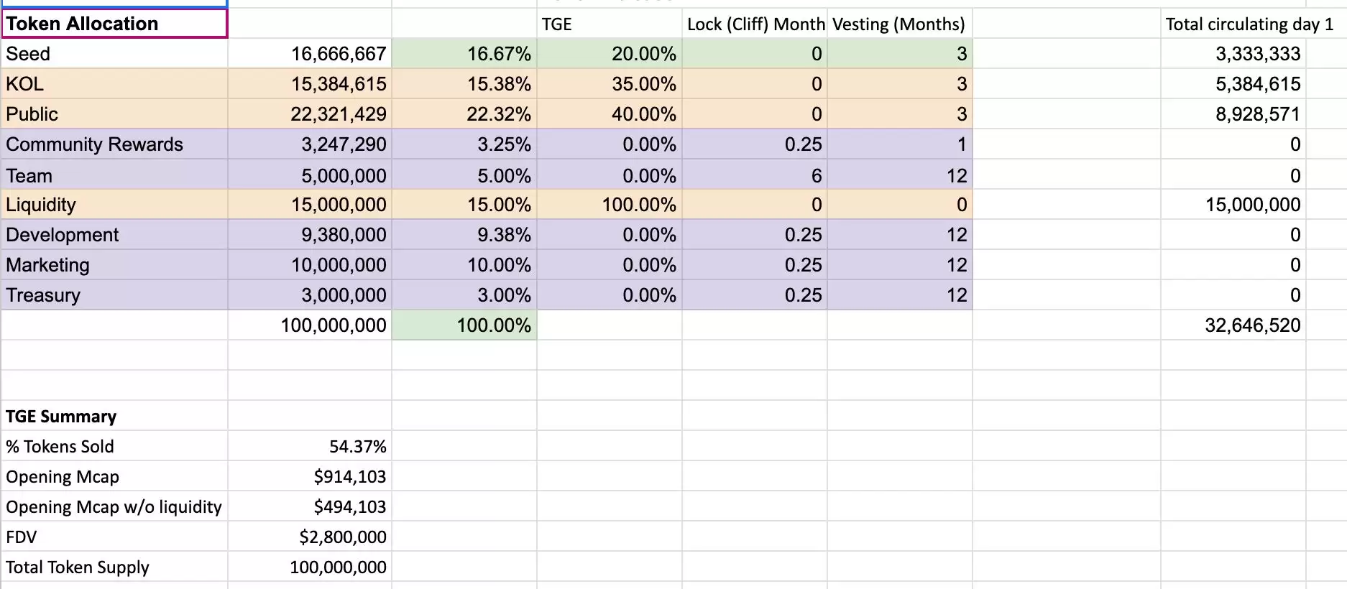Click the "Vesting (Months)" column header
The width and height of the screenshot is (1347, 589).
click(x=899, y=24)
